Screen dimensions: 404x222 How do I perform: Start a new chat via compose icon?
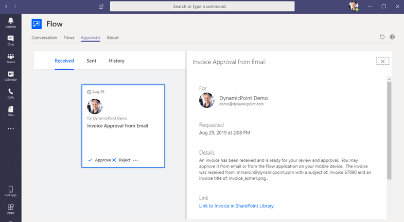click(x=101, y=7)
